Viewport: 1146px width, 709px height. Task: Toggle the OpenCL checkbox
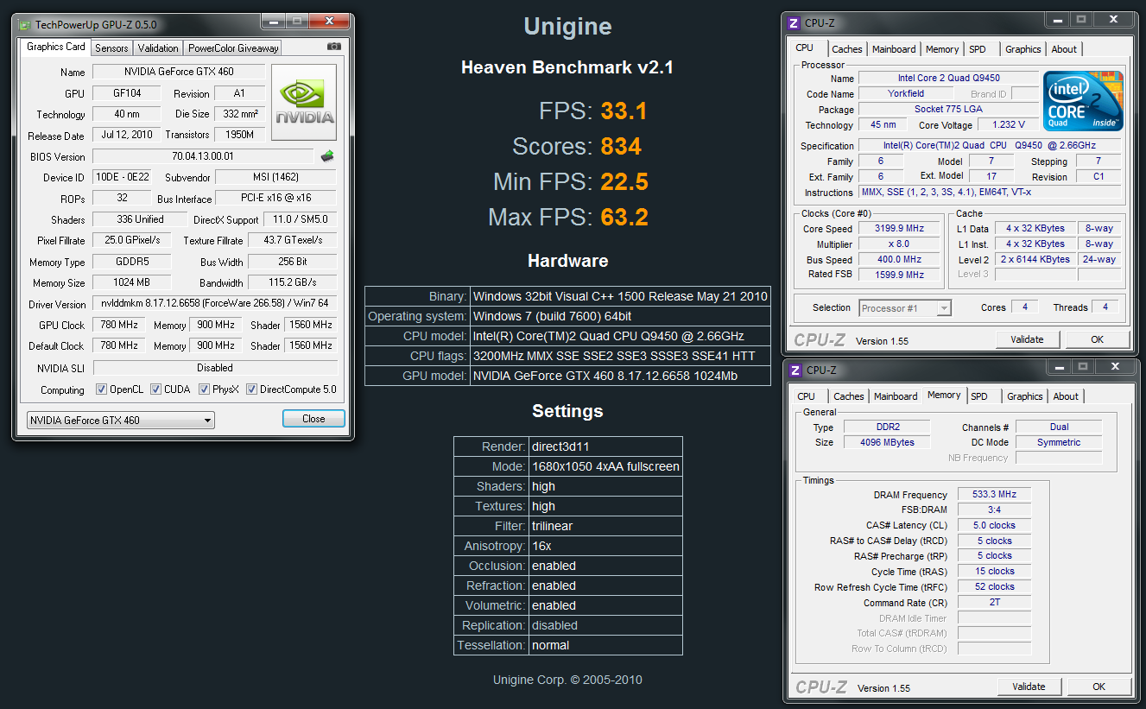pyautogui.click(x=100, y=389)
